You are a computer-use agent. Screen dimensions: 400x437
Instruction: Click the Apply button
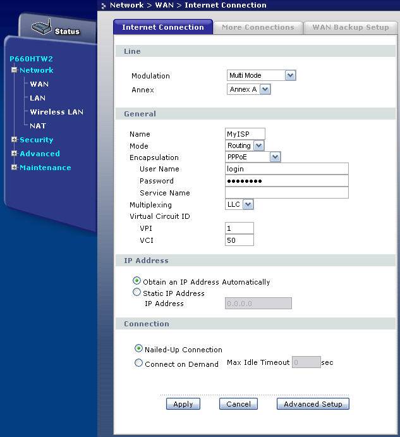pyautogui.click(x=183, y=404)
